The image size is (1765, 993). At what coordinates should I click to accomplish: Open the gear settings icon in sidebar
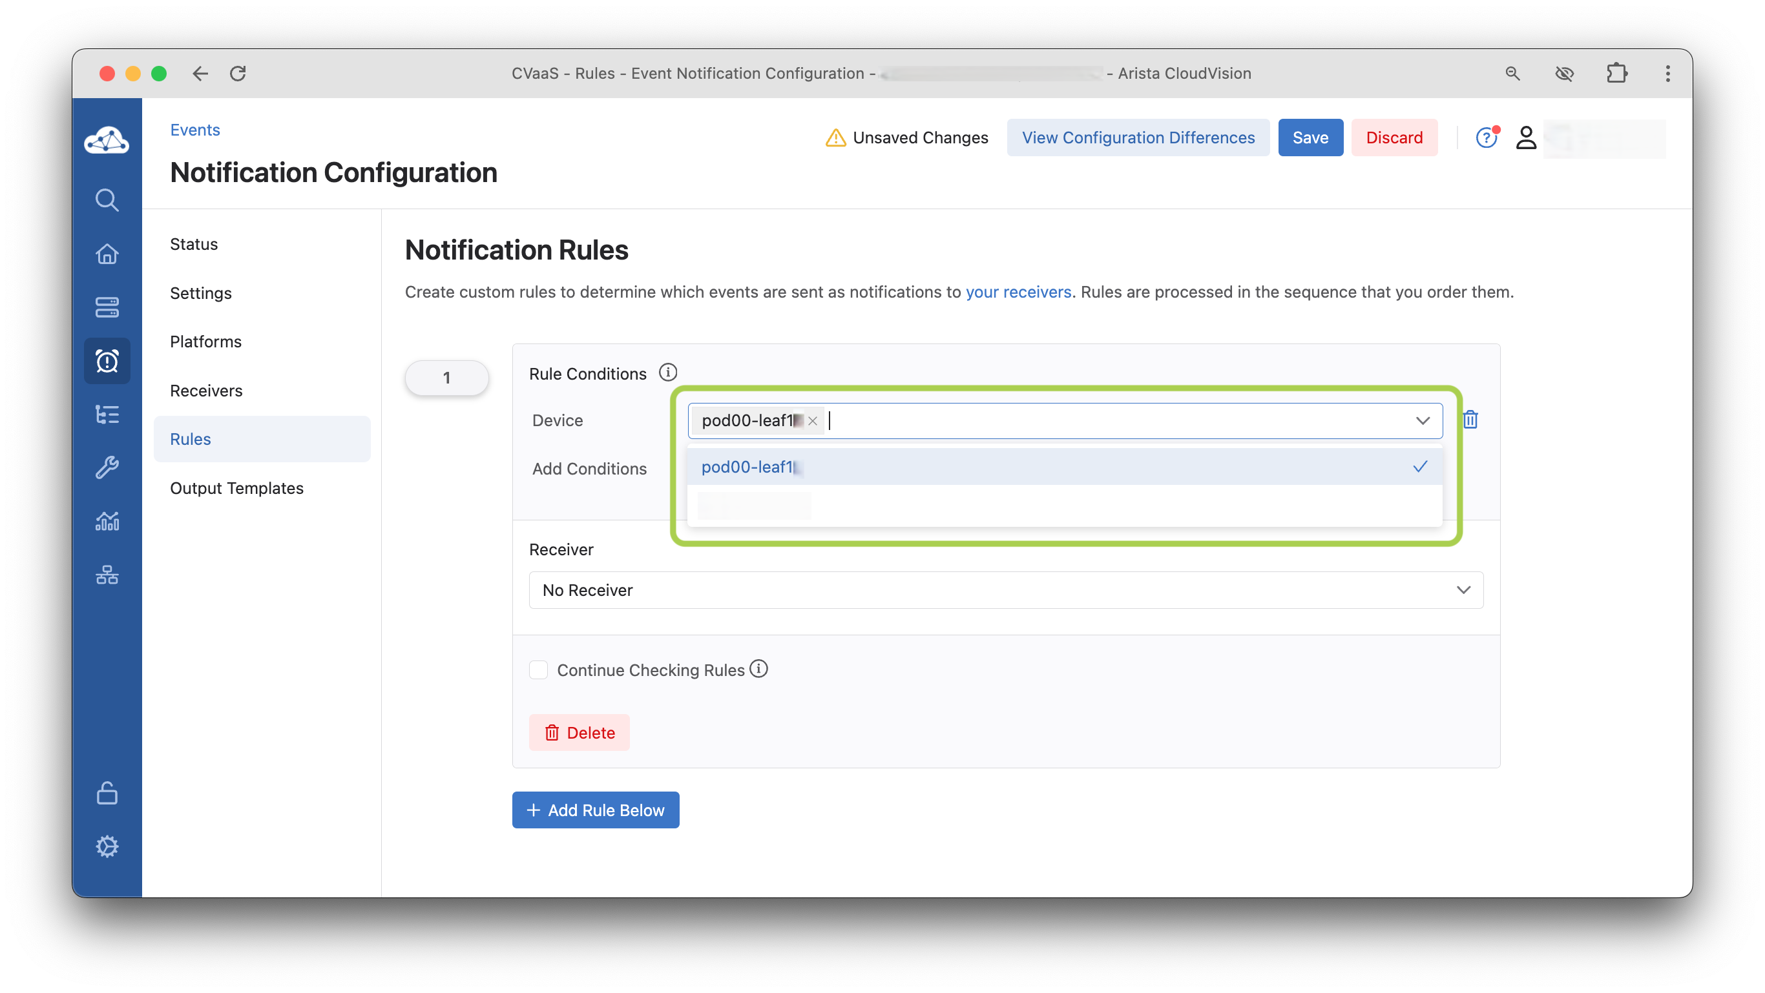tap(107, 846)
